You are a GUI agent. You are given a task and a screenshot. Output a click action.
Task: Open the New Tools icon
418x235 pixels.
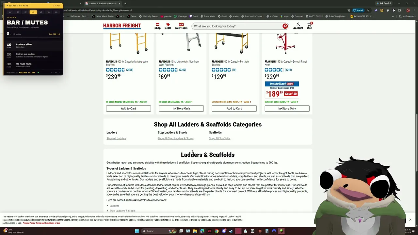tap(181, 26)
